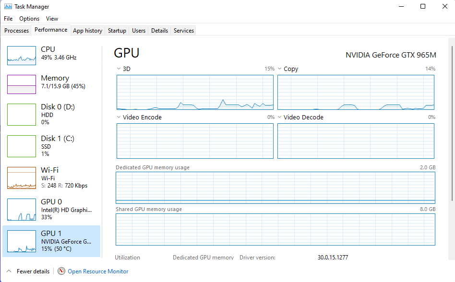The height and width of the screenshot is (282, 455).
Task: Switch to the App history tab
Action: coord(87,30)
